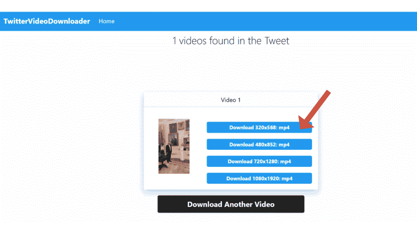Select the Video 1 card header
Image resolution: width=417 pixels, height=234 pixels.
coord(231,100)
